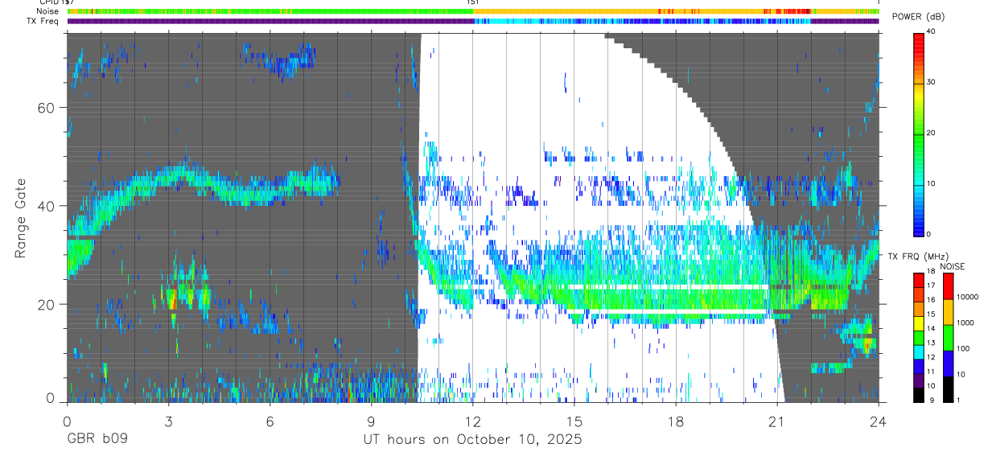Screen dimensions: 988x456
Task: Click the 21 tick on UT hours axis
Action: coord(777,421)
